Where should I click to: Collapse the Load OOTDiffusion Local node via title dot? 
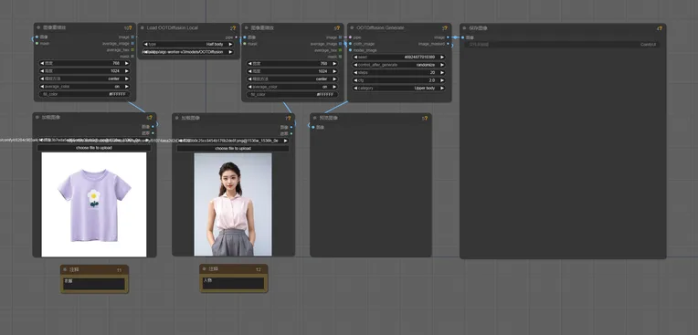pyautogui.click(x=143, y=28)
